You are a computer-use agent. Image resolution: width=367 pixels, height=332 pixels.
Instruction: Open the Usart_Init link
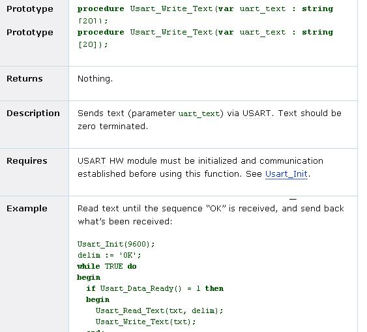point(286,174)
